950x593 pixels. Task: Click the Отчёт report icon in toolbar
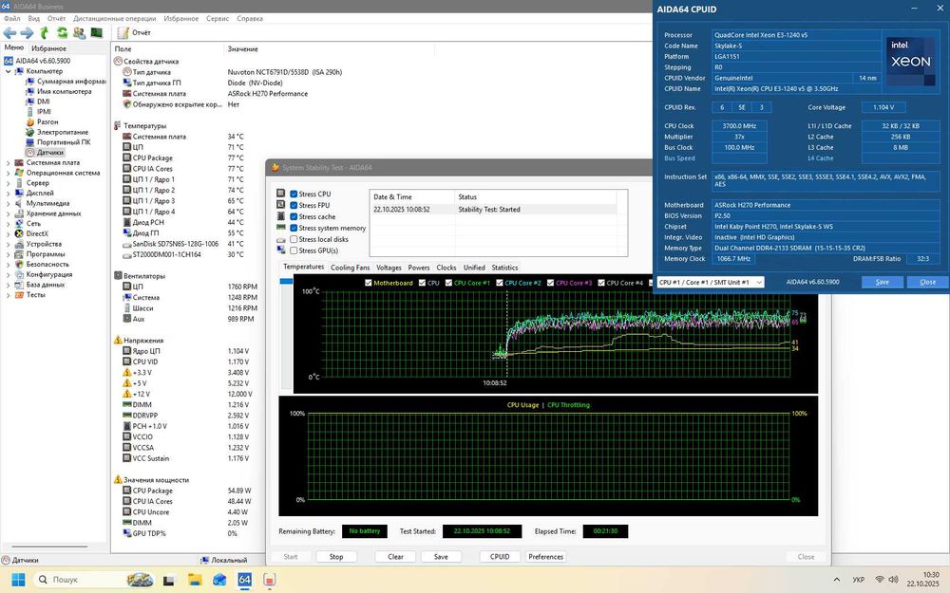point(123,32)
